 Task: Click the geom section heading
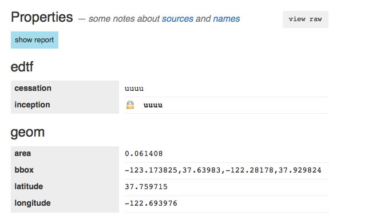[x=27, y=133]
